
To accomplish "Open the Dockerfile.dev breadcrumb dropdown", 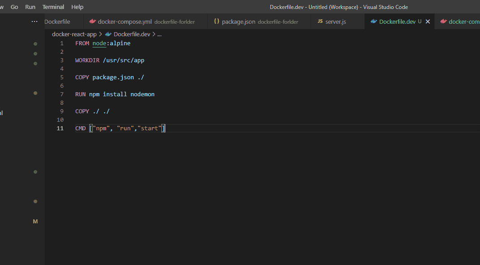I will (132, 34).
